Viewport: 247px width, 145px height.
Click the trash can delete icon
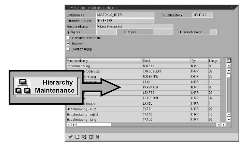coord(91,137)
